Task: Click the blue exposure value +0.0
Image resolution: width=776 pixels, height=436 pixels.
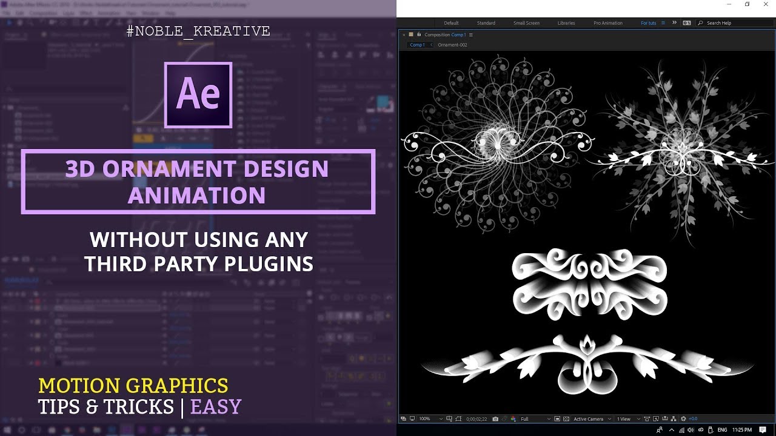Action: click(x=693, y=418)
